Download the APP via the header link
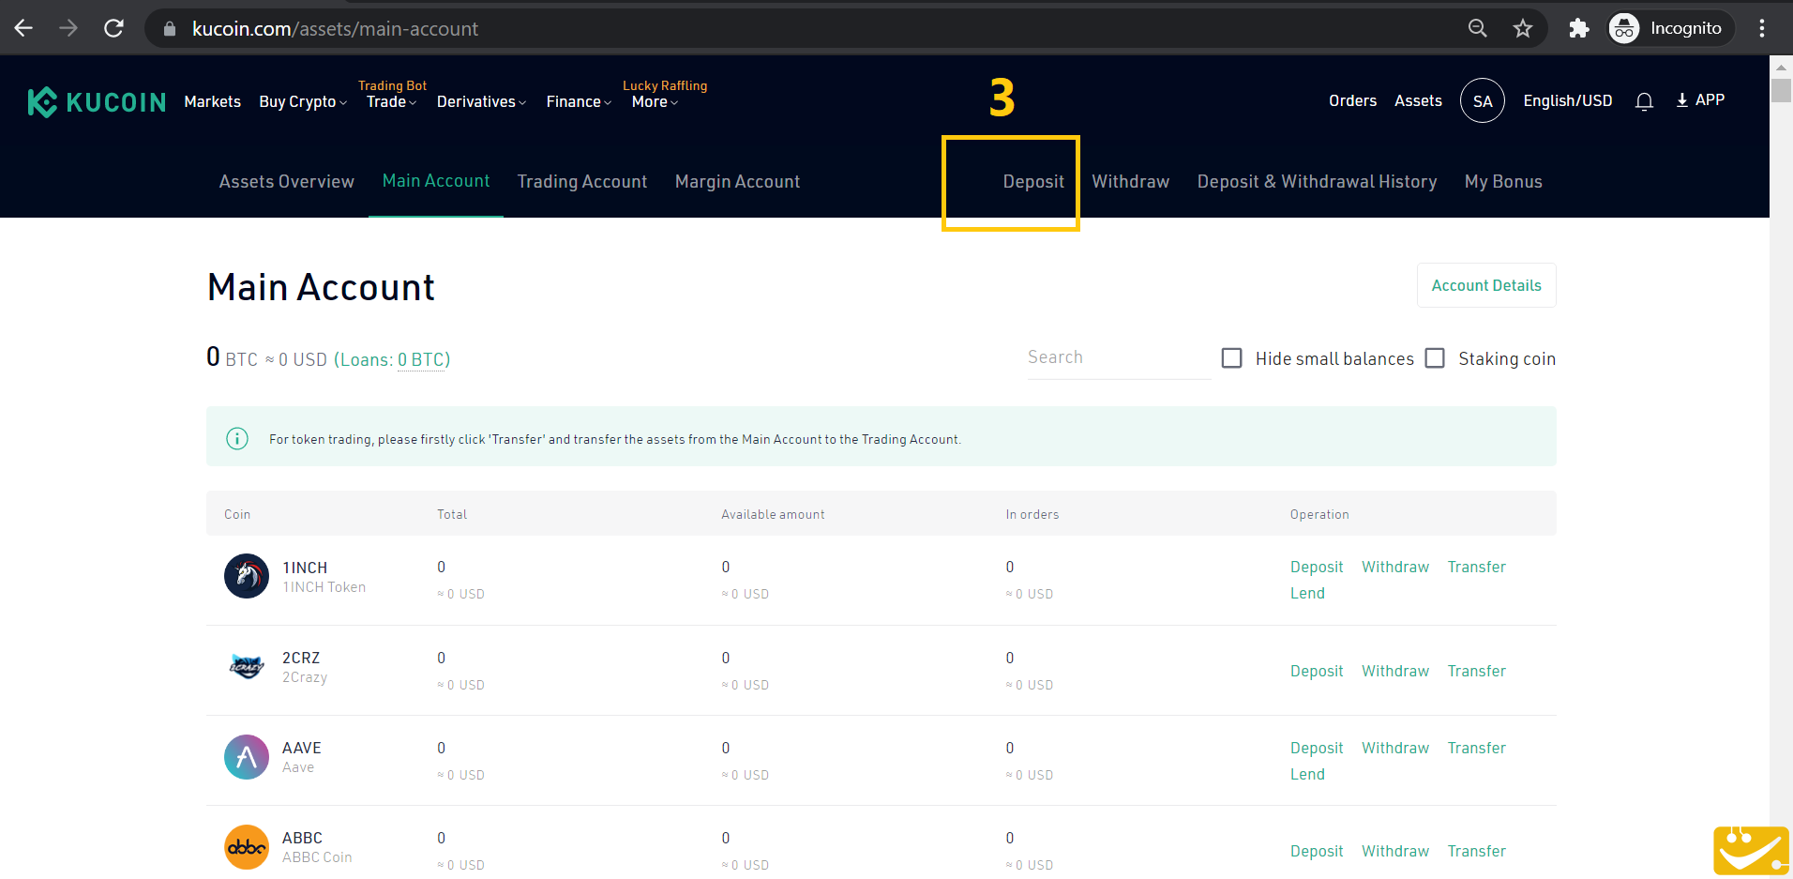Image resolution: width=1793 pixels, height=879 pixels. pos(1700,99)
